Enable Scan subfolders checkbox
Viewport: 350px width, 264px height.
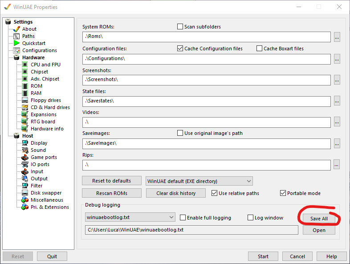coord(180,27)
